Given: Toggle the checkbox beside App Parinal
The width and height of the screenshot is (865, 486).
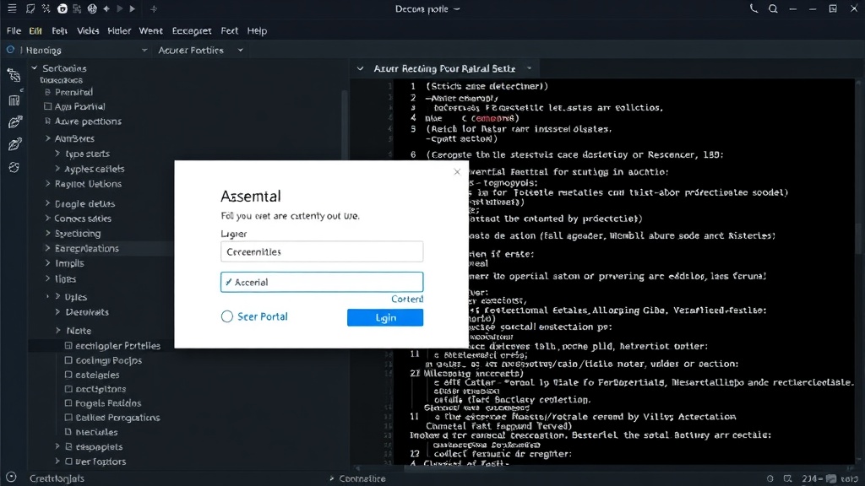Looking at the screenshot, I should pos(48,106).
